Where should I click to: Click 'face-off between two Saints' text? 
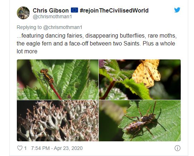[104, 44]
